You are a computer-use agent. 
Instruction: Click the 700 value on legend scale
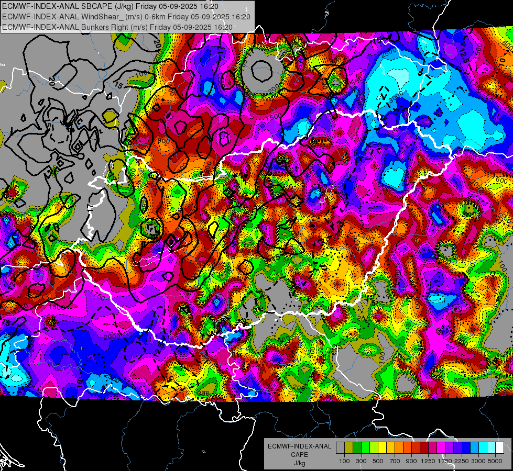click(x=395, y=461)
